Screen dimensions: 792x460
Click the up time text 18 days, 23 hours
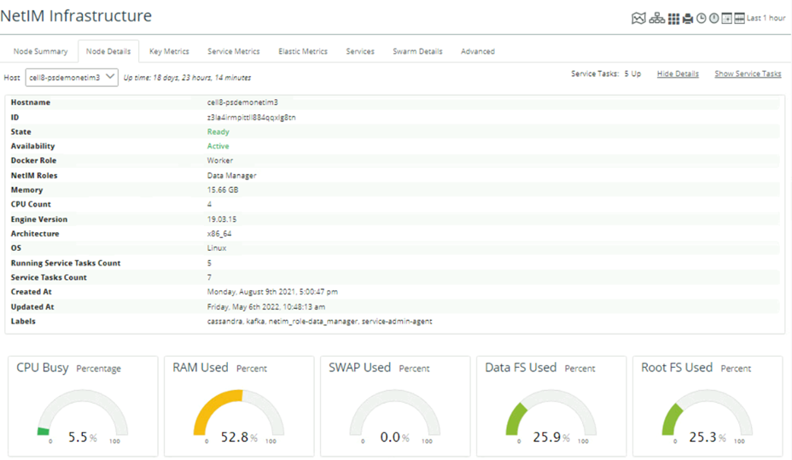[187, 78]
